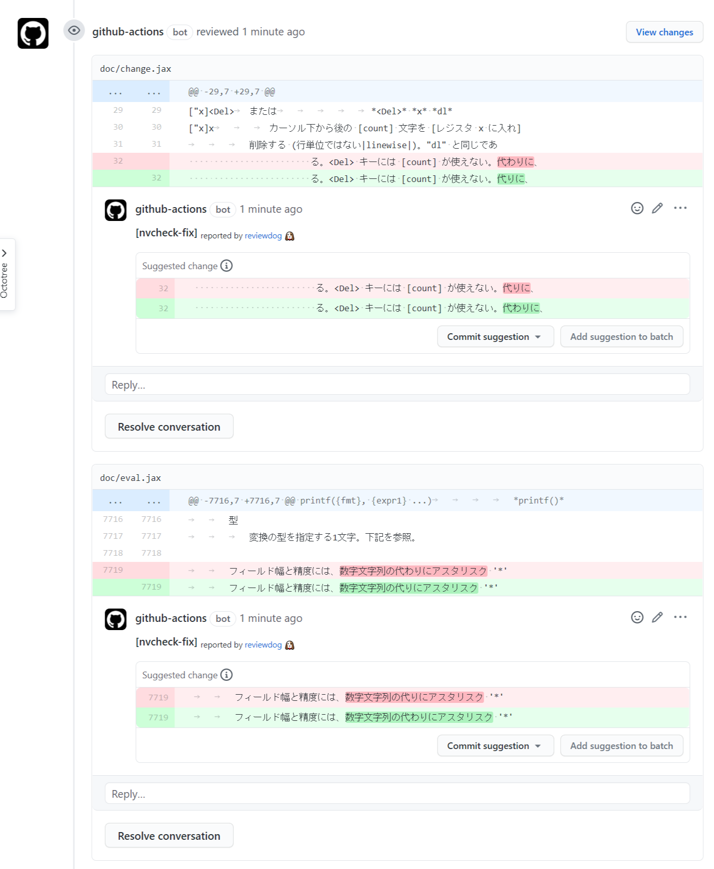Add emoji reaction to first change.jax comment
The image size is (714, 869).
click(637, 208)
